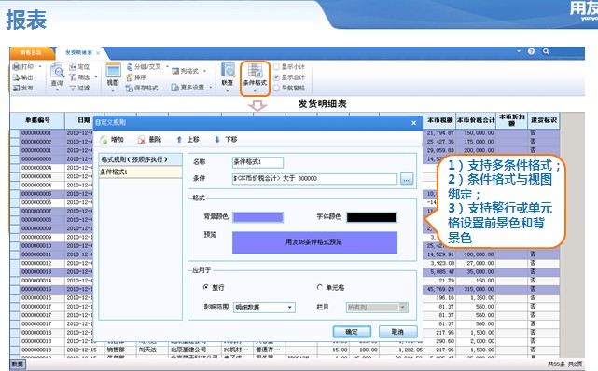Close the 发货明细表 tab
Viewport: 598px width, 371px height.
point(98,53)
